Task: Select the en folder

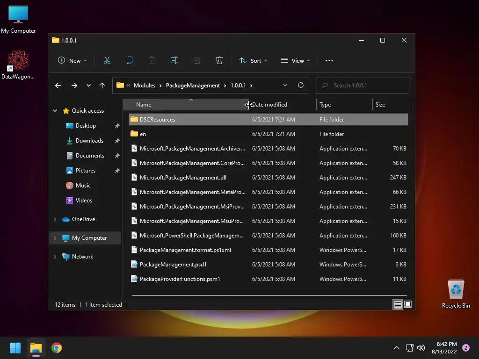Action: click(x=269, y=134)
